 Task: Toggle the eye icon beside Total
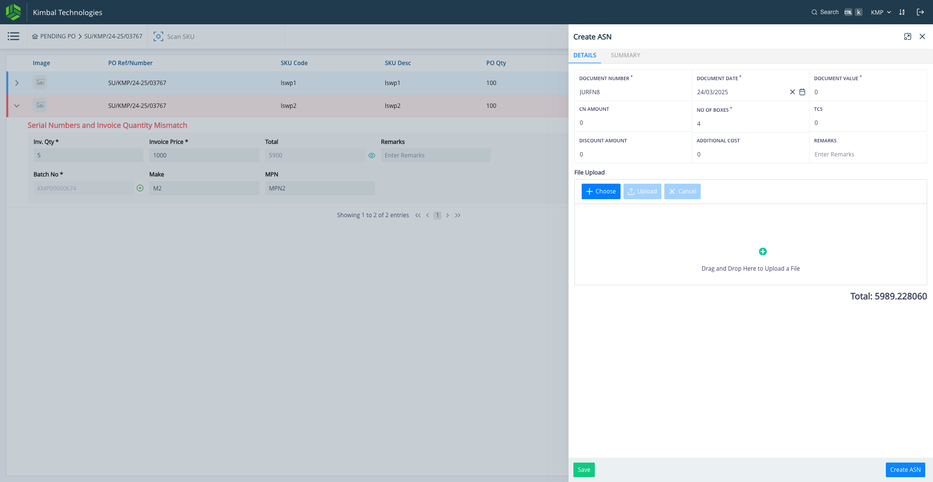(x=372, y=155)
